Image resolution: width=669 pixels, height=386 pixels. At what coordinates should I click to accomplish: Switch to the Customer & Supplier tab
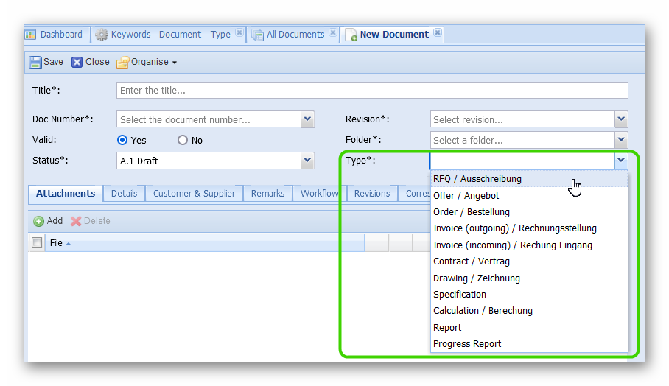[x=194, y=194]
